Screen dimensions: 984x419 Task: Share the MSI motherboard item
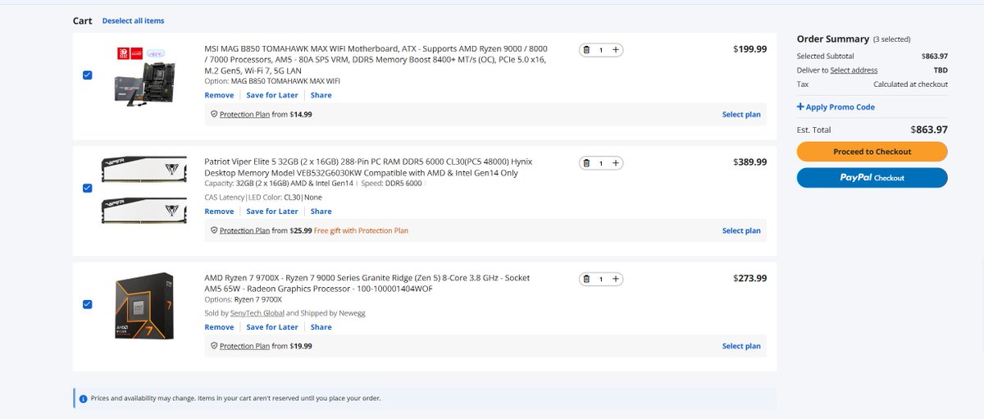tap(321, 95)
